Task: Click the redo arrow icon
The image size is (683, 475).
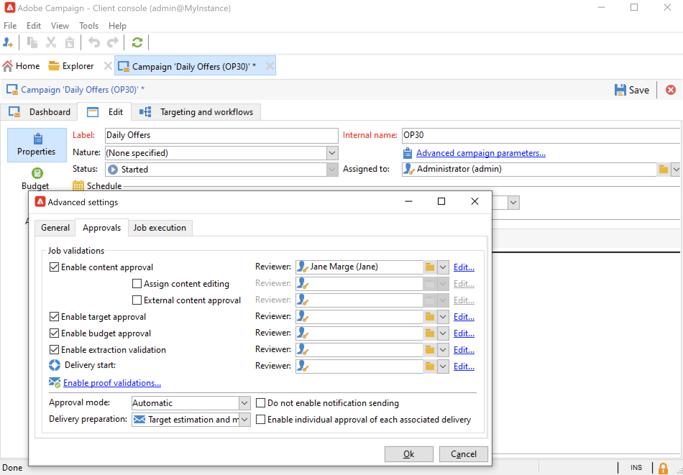Action: [113, 42]
